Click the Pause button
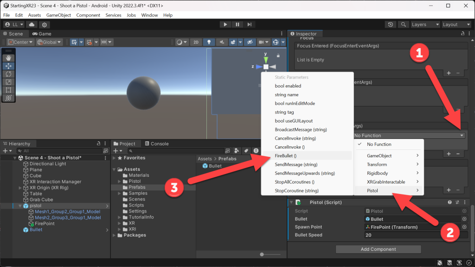Image resolution: width=475 pixels, height=267 pixels. [x=237, y=25]
